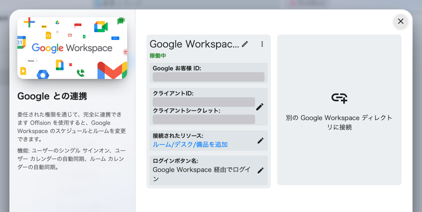The height and width of the screenshot is (212, 422).
Task: Click the ログインボタン名 label
Action: pos(176,161)
